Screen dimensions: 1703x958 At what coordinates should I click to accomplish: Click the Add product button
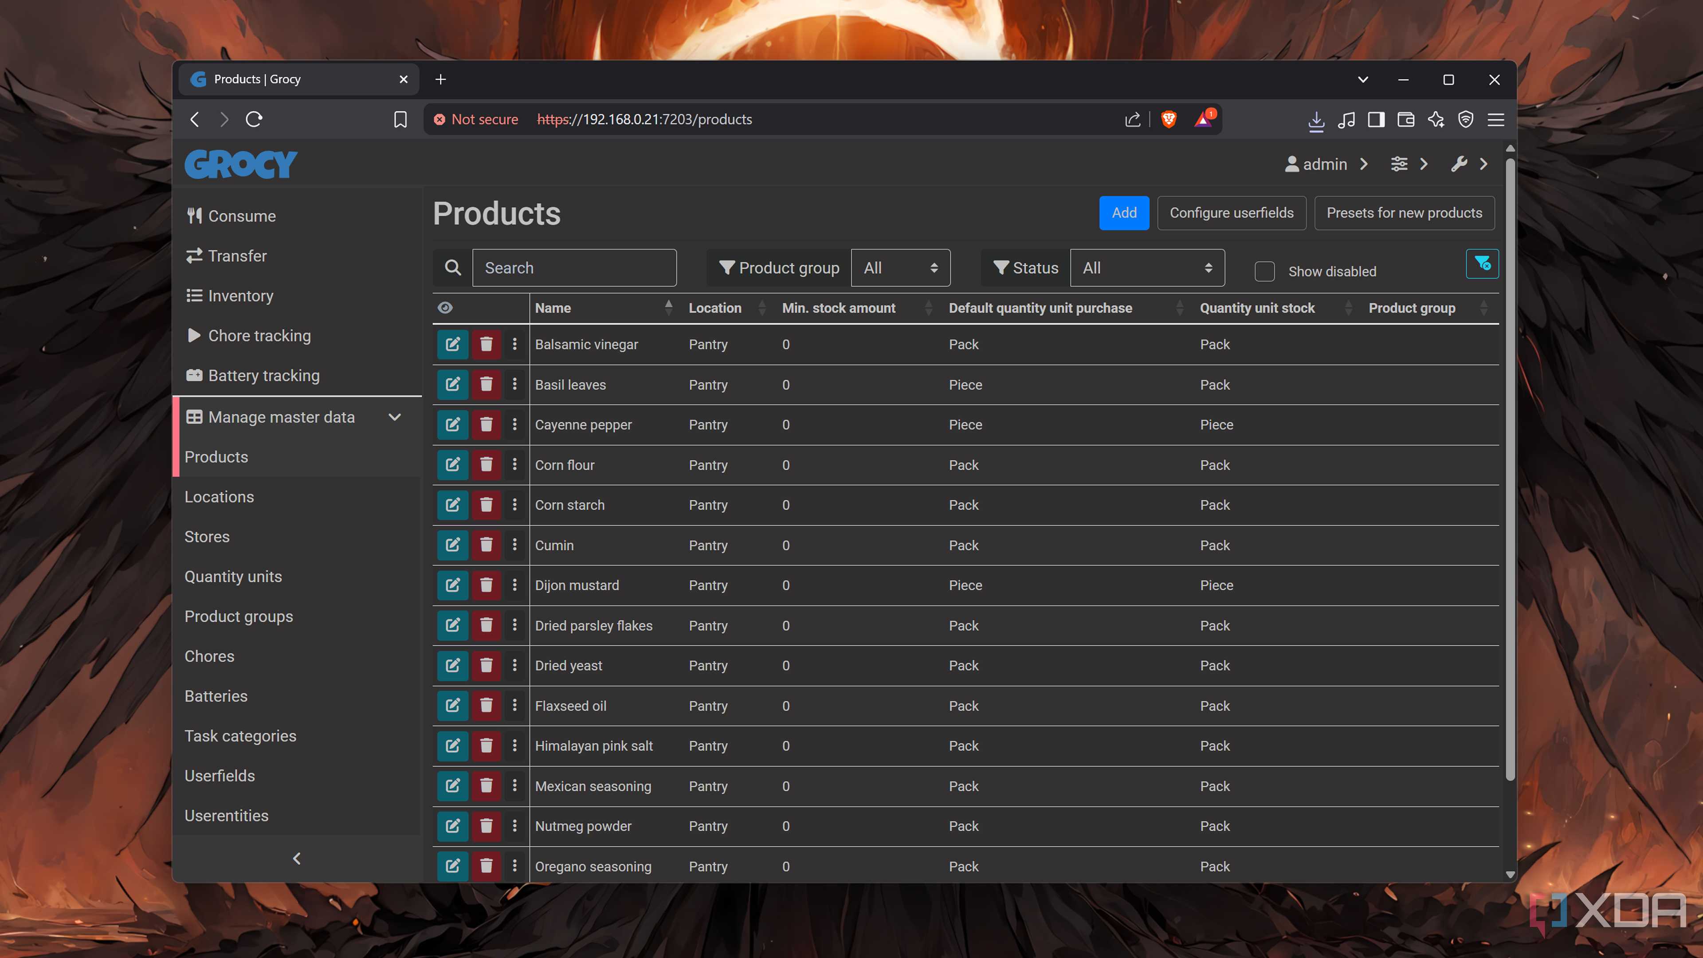[1124, 213]
